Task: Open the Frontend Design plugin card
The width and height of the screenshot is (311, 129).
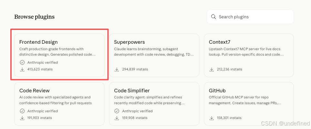Action: (59, 55)
